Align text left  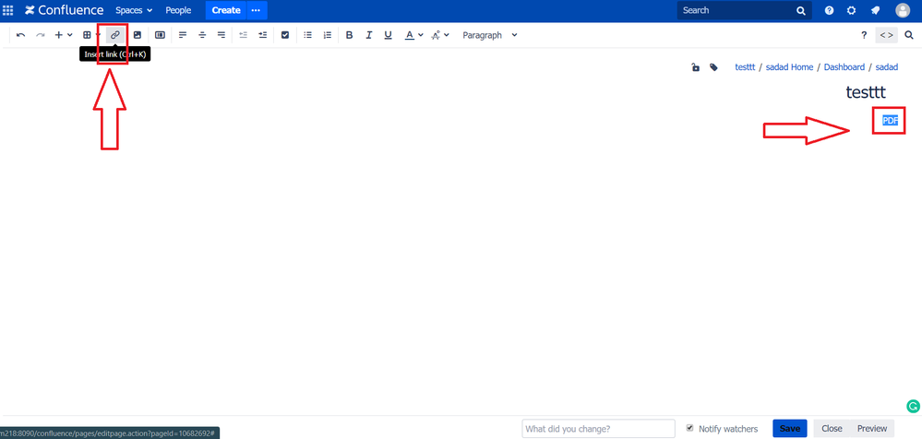(183, 35)
